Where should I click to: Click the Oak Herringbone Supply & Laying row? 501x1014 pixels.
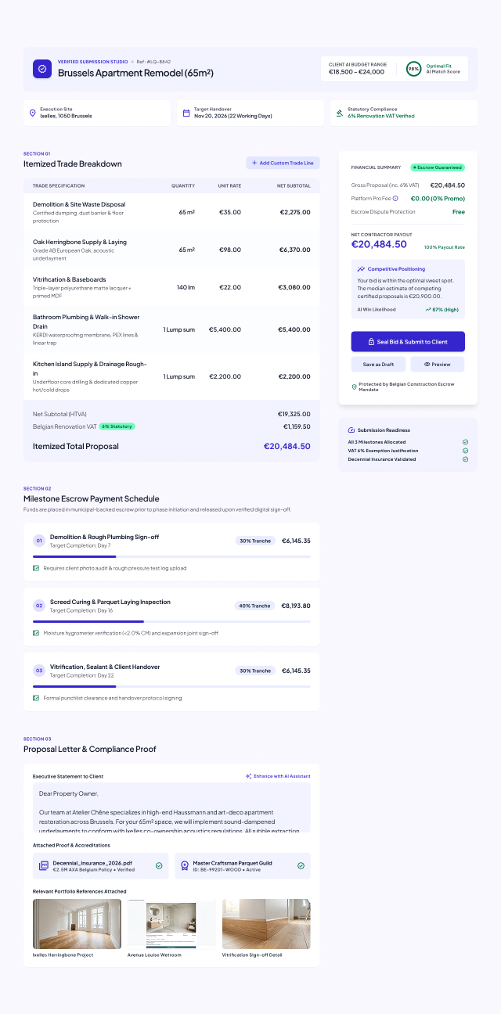click(171, 249)
